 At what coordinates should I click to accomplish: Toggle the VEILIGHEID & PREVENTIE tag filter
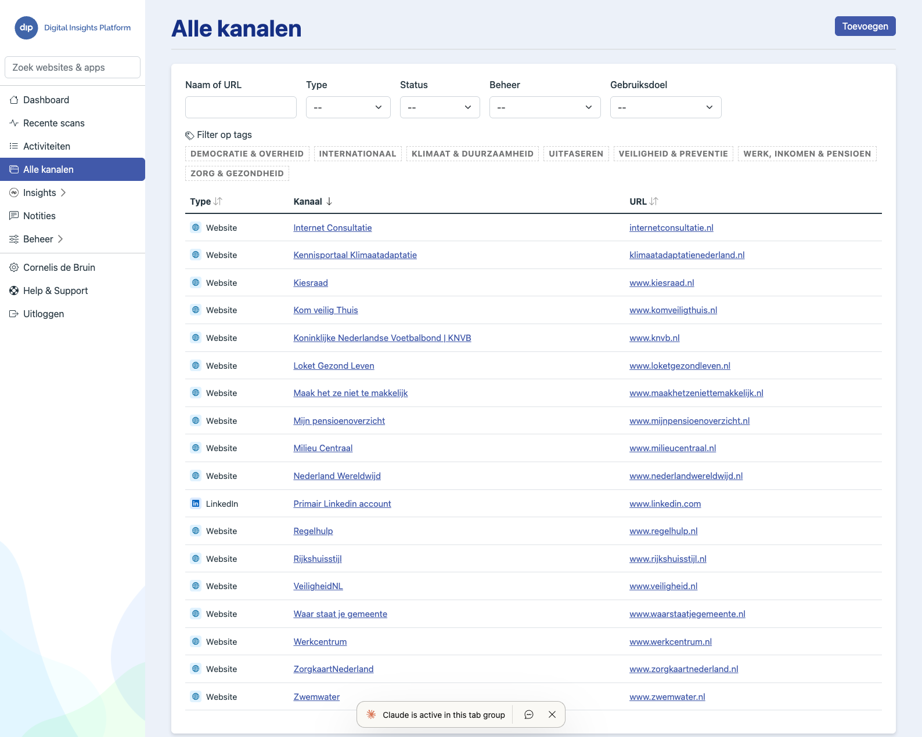(x=674, y=154)
